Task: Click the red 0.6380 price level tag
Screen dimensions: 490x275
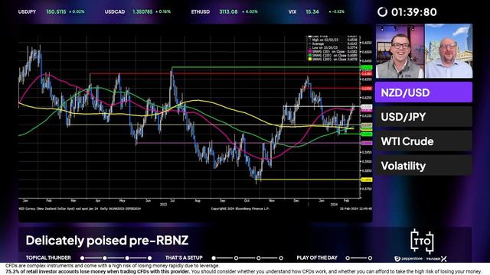Action: click(367, 74)
